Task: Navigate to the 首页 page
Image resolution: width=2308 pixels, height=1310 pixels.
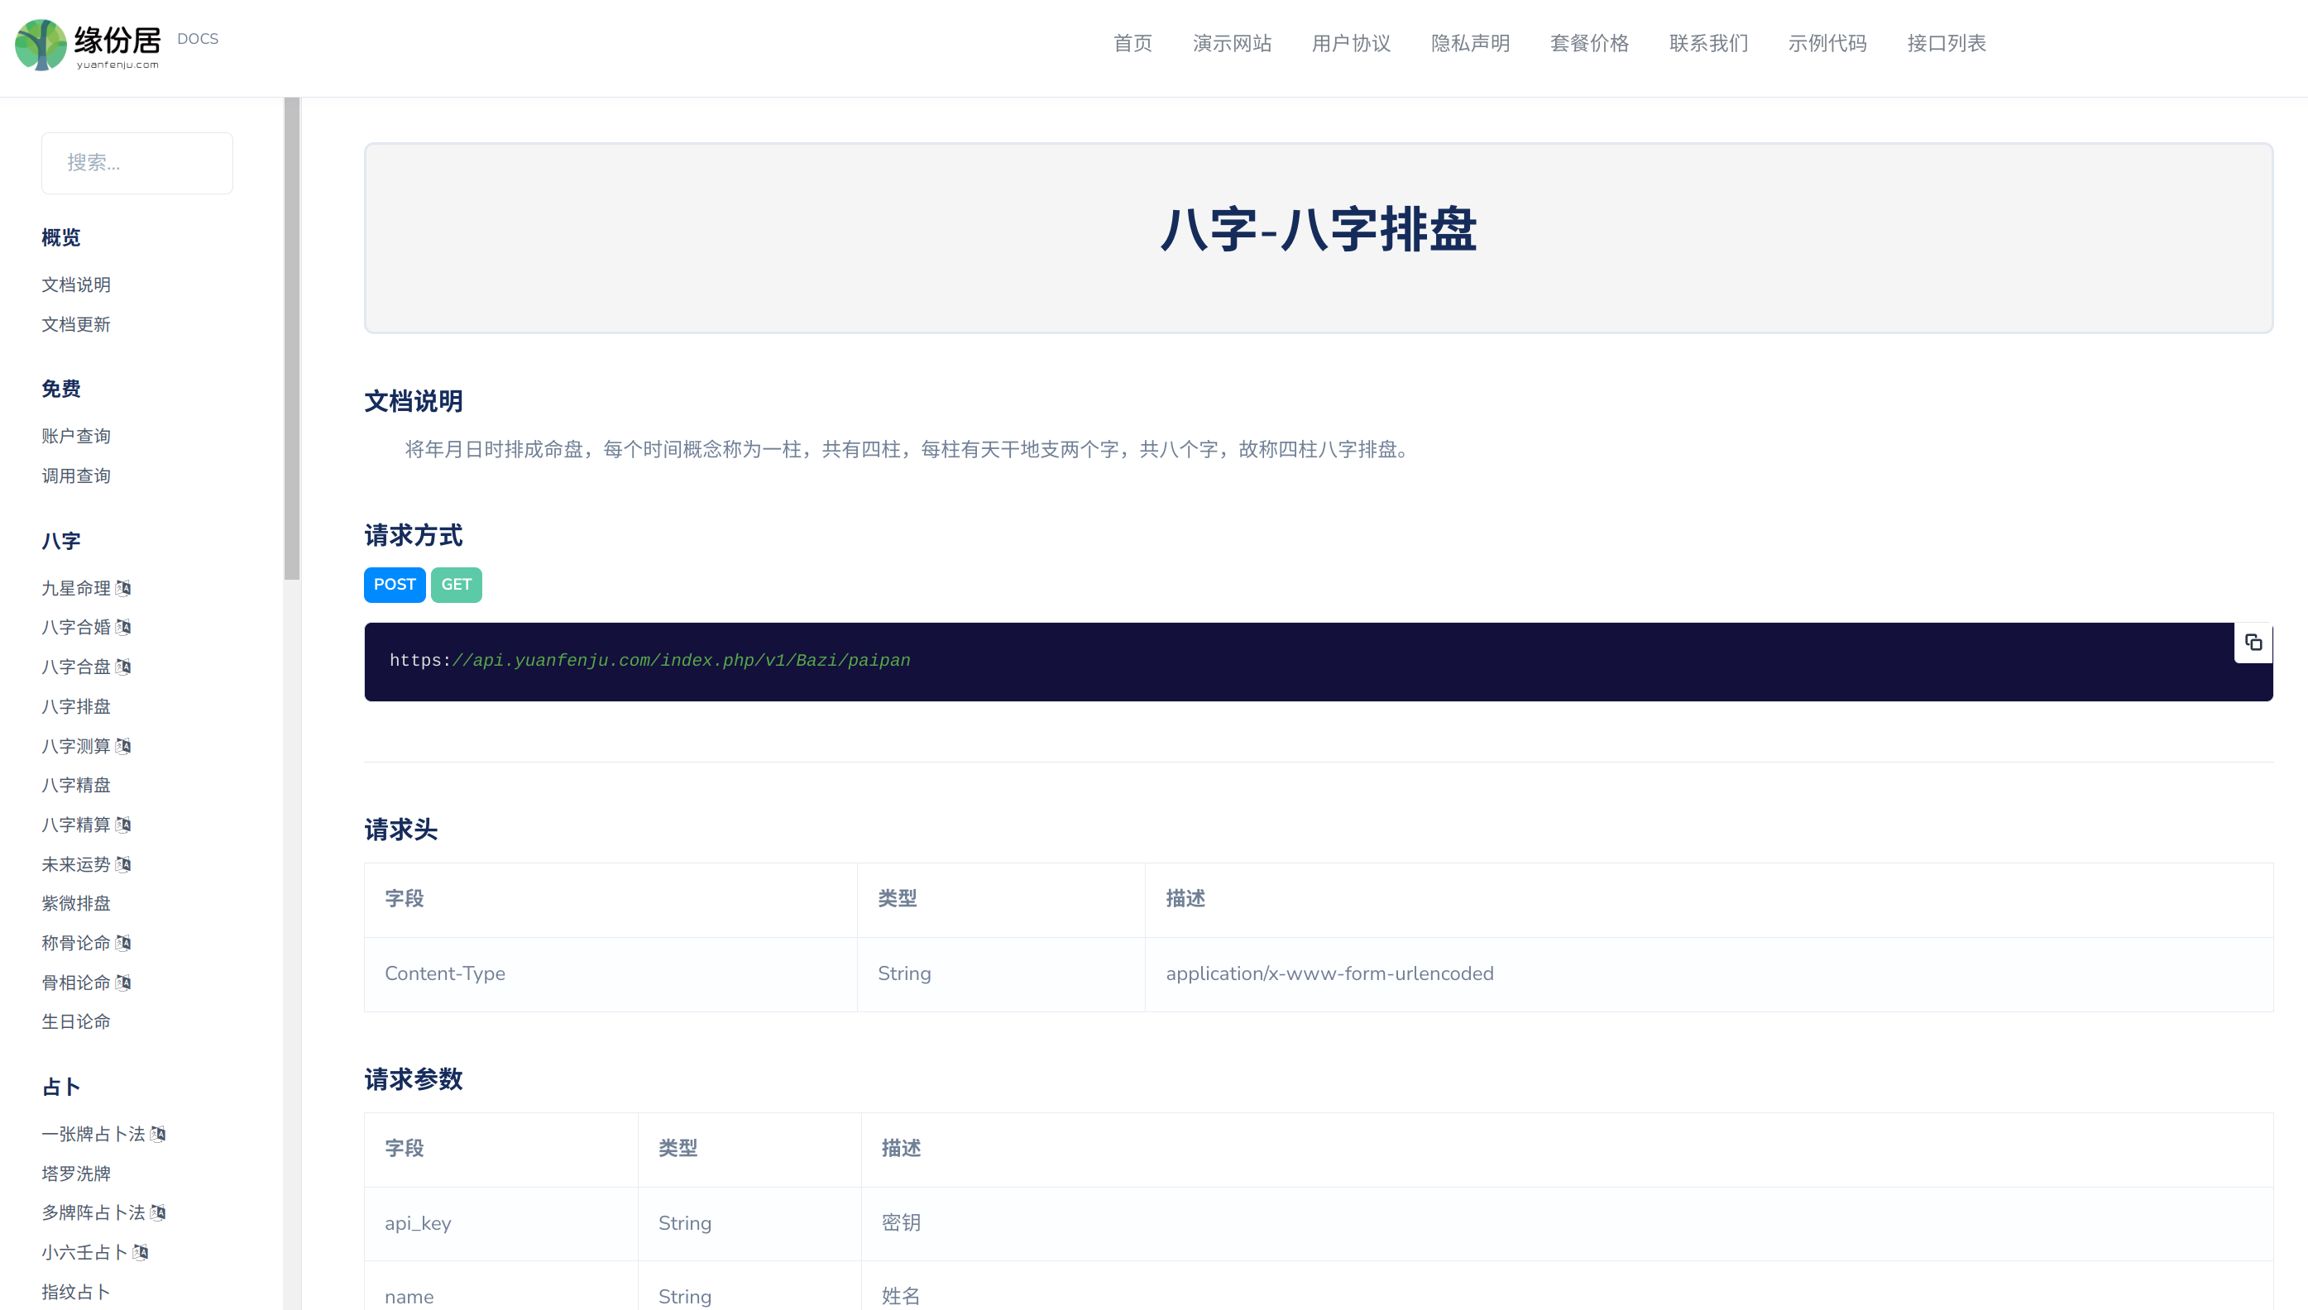Action: 1132,43
